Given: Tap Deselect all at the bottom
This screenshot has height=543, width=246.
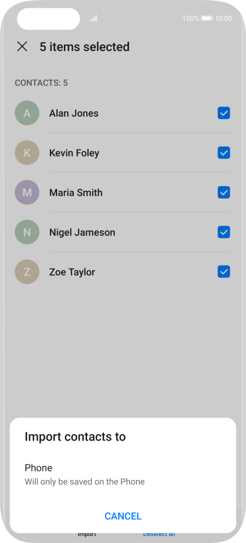Looking at the screenshot, I should (159, 534).
